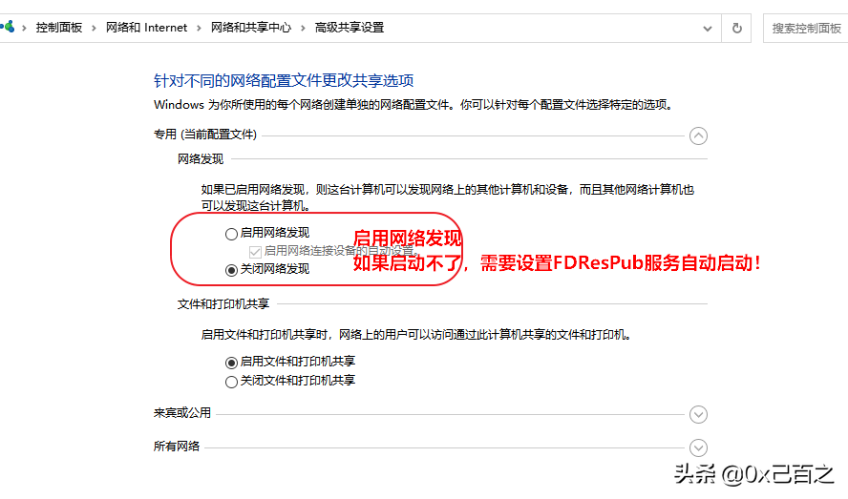Click into the 搜索控制面板 search box
848x499 pixels.
806,28
